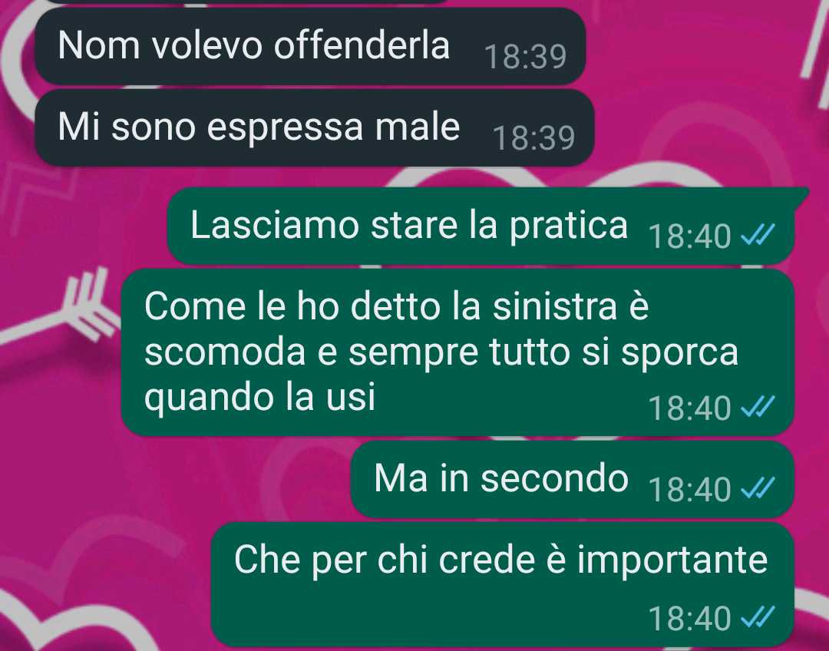Click double check marks on 'è importante' message
The width and height of the screenshot is (829, 651).
tap(758, 616)
